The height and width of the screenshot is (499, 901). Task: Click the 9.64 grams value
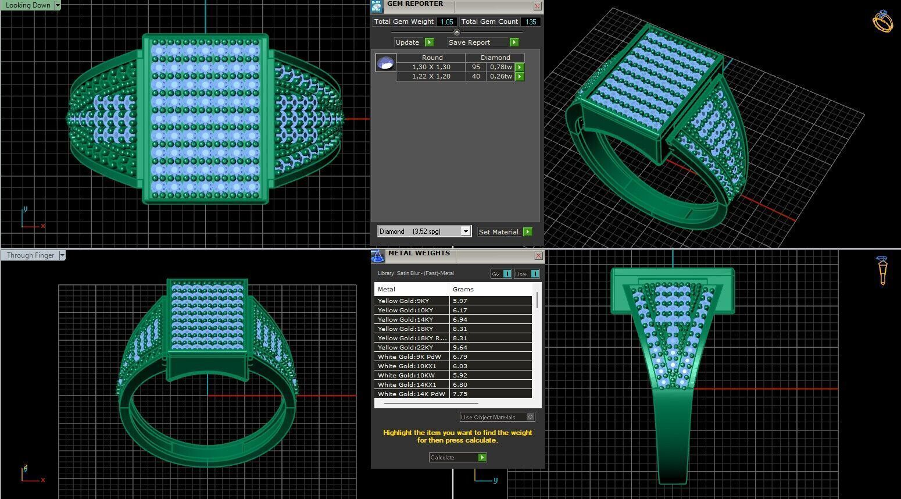460,347
